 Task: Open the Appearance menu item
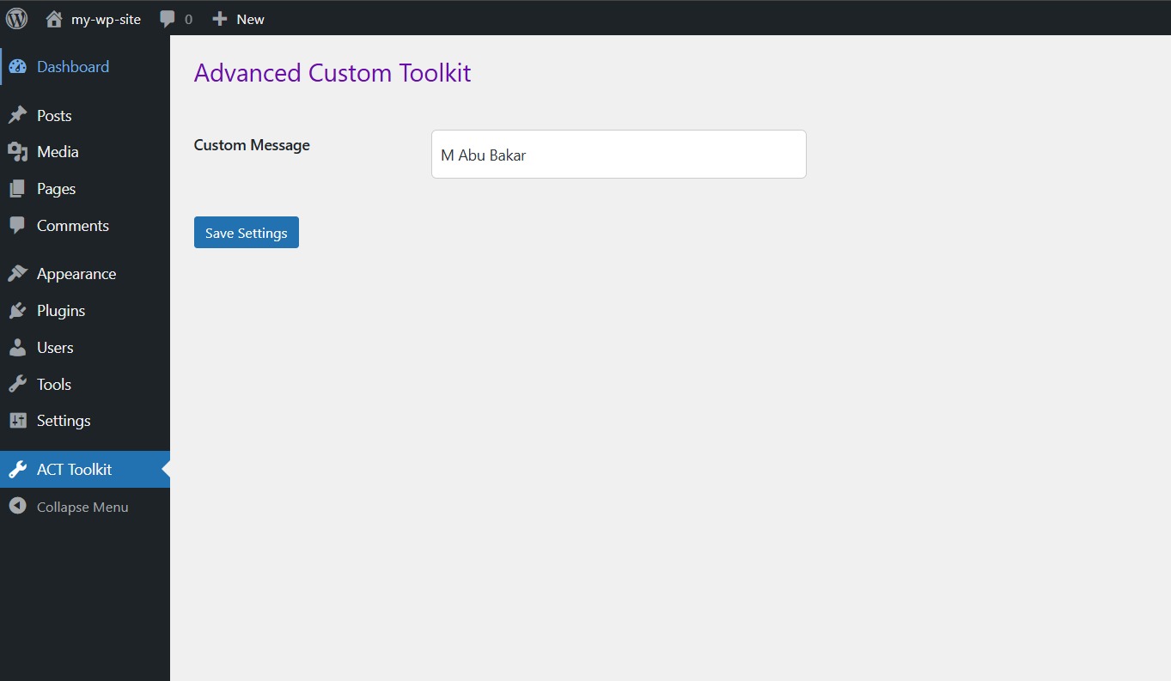click(x=76, y=274)
